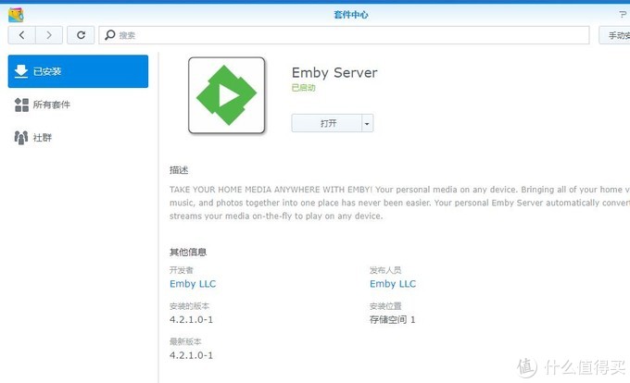Image resolution: width=630 pixels, height=383 pixels.
Task: Click the 所有套件 grid icon
Action: (21, 105)
